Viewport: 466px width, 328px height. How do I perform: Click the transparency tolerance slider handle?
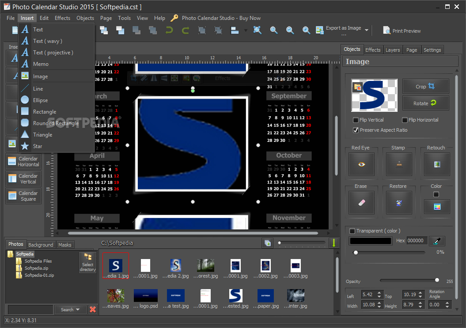pyautogui.click(x=356, y=252)
